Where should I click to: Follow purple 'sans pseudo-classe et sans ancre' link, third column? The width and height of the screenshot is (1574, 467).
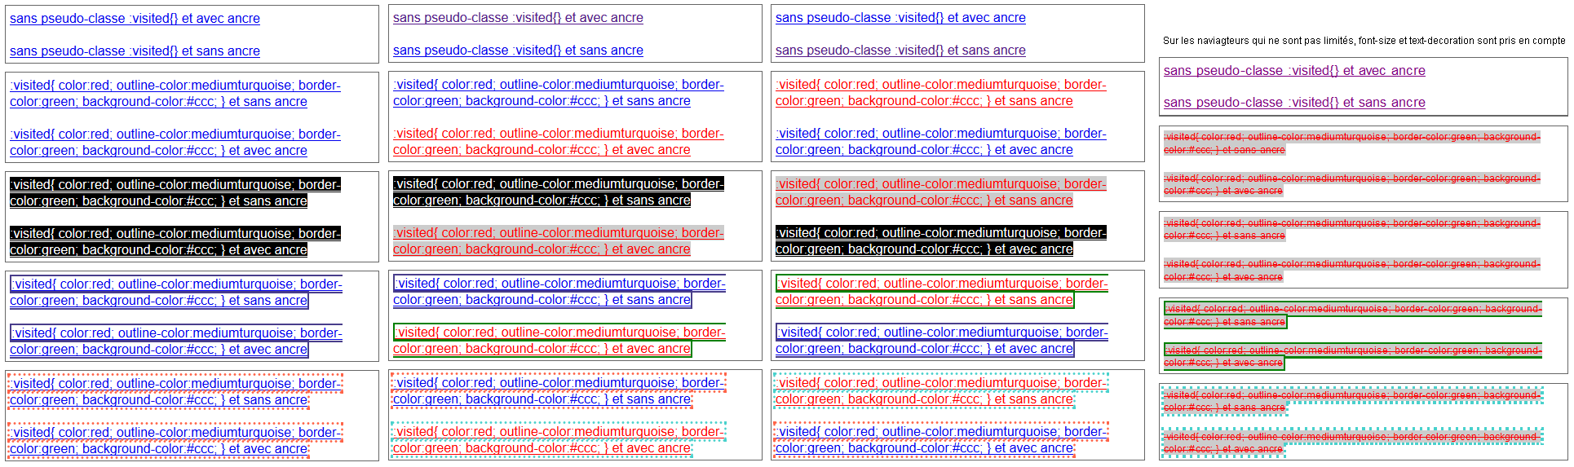click(x=900, y=50)
